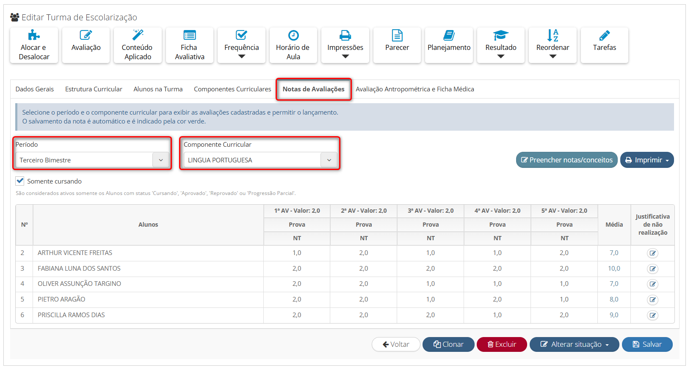Screen dimensions: 688x373
Task: Open Horário de Aula clock icon
Action: [x=293, y=36]
